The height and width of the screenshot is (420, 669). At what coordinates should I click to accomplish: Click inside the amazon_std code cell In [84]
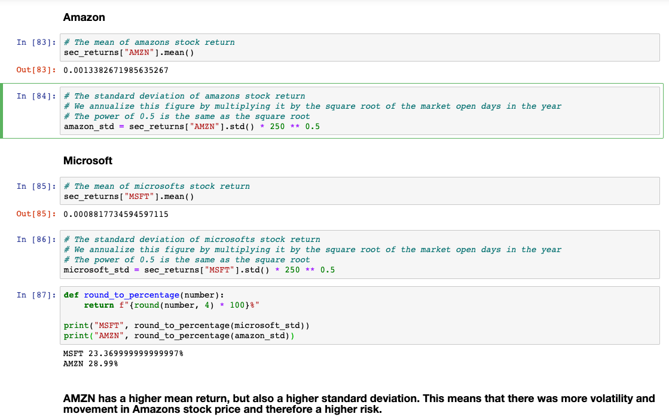360,111
